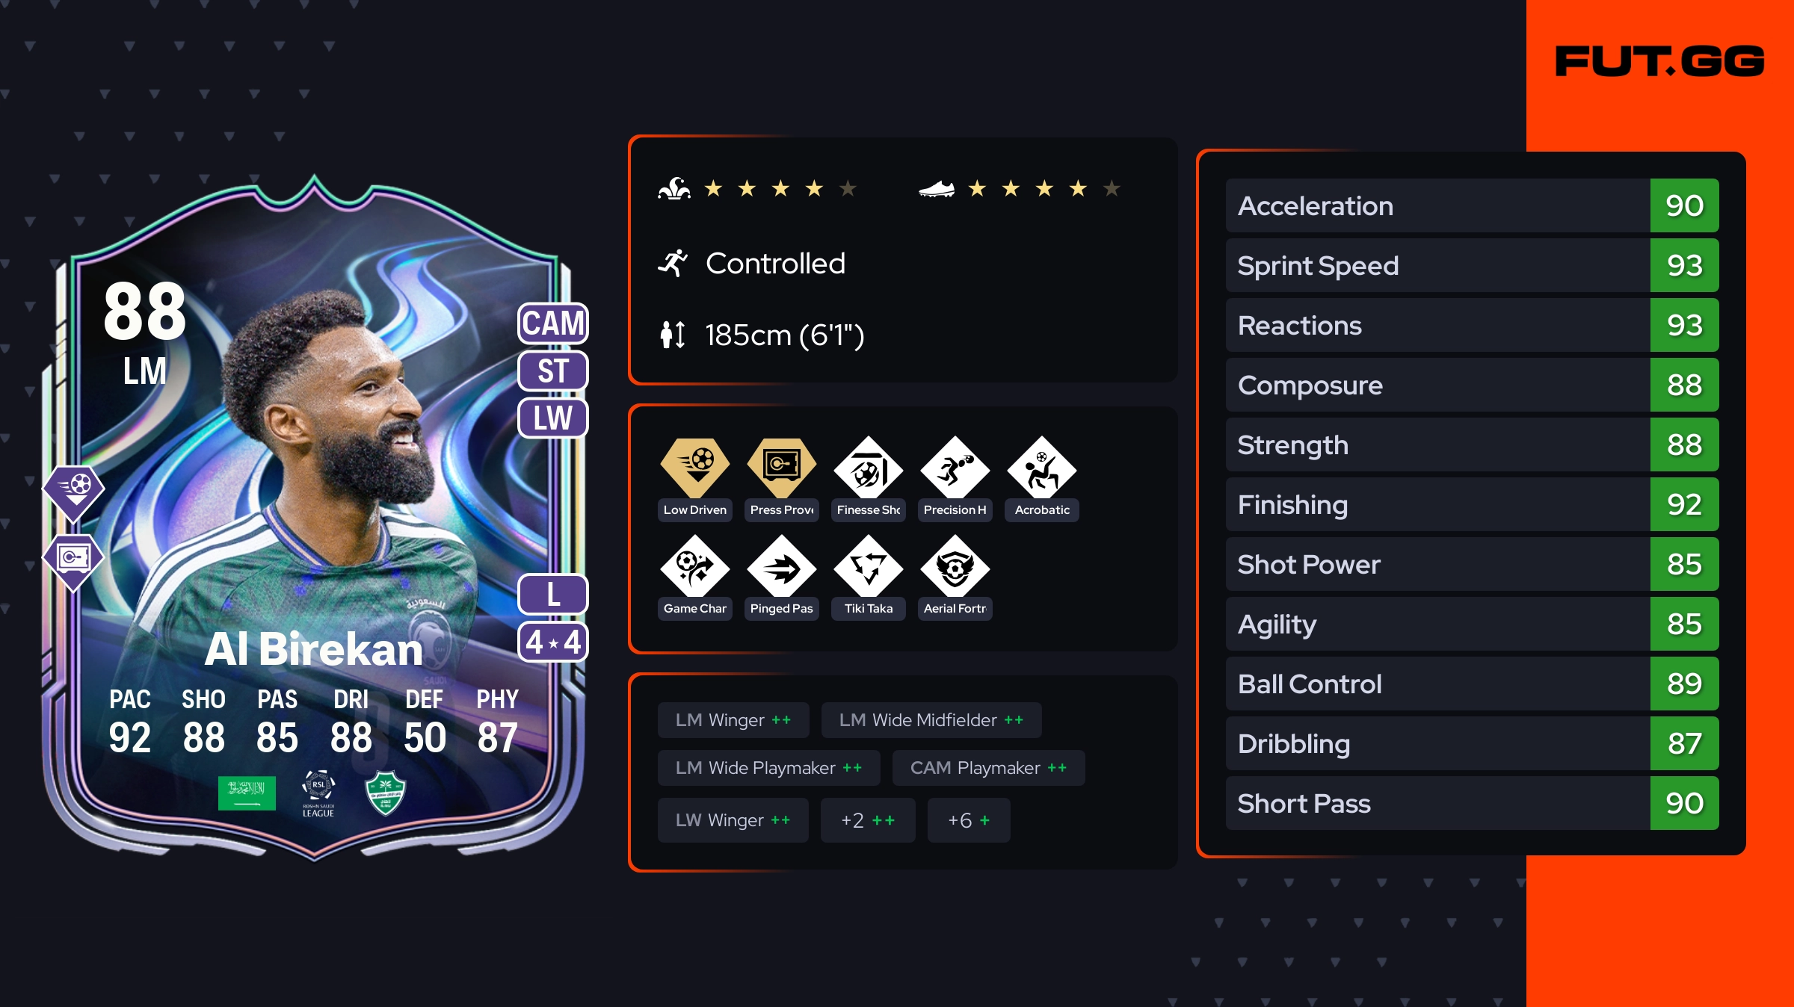Screen dimensions: 1794x1007
Task: Select the Precision Header playstyle icon
Action: coord(955,468)
